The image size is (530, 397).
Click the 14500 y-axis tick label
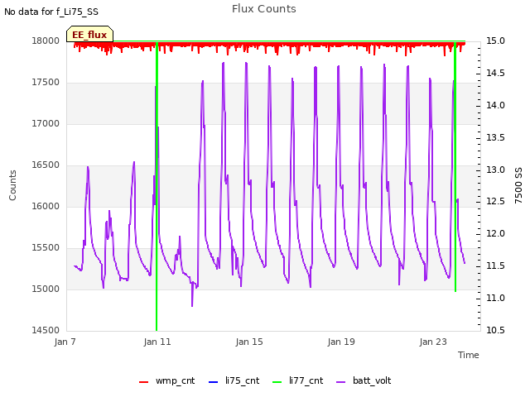point(46,331)
